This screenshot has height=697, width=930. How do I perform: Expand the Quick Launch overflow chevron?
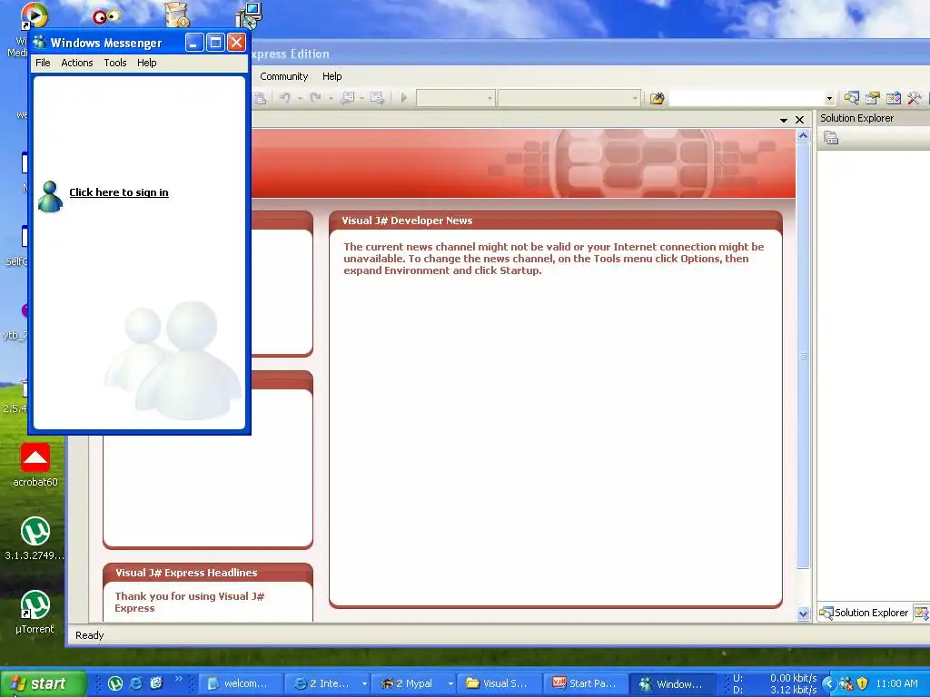tap(179, 679)
